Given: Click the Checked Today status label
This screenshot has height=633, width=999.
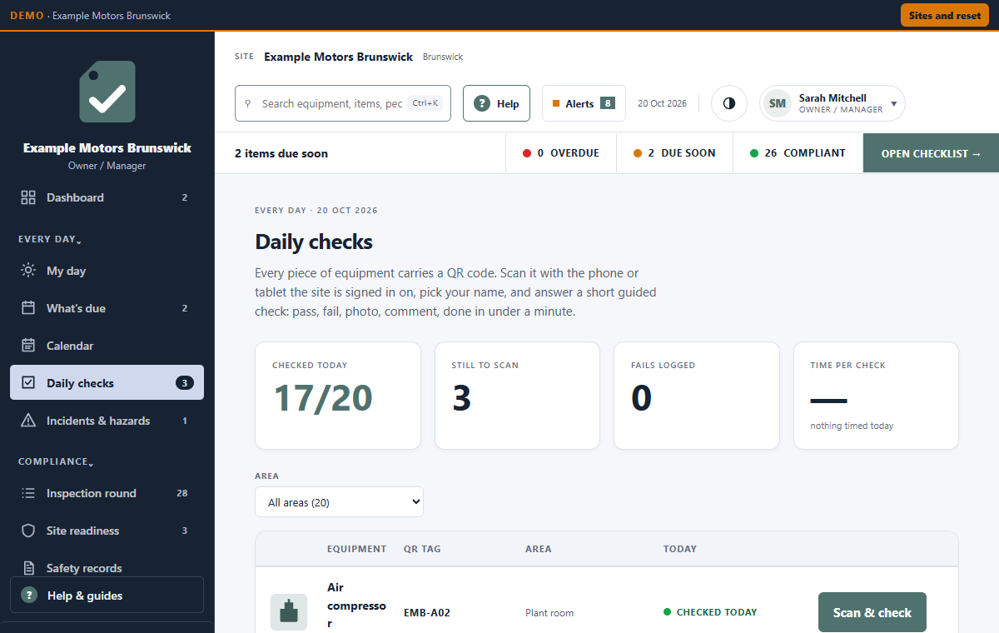Looking at the screenshot, I should tap(710, 612).
